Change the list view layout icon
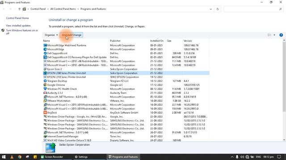This screenshot has width=286, height=160. [x=269, y=35]
